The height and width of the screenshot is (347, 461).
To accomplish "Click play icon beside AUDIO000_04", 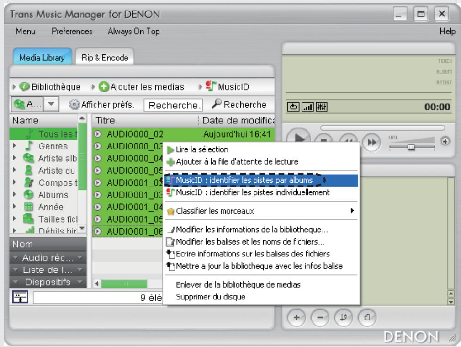I will pos(98,158).
